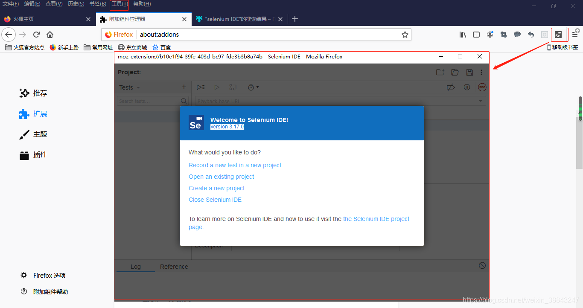This screenshot has height=308, width=583.
Task: Open Selenium IDE more options menu
Action: pyautogui.click(x=481, y=72)
